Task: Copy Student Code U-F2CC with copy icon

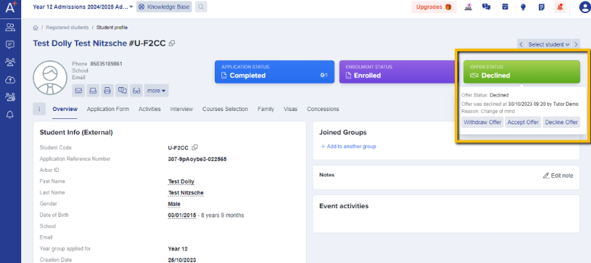Action: tap(195, 147)
